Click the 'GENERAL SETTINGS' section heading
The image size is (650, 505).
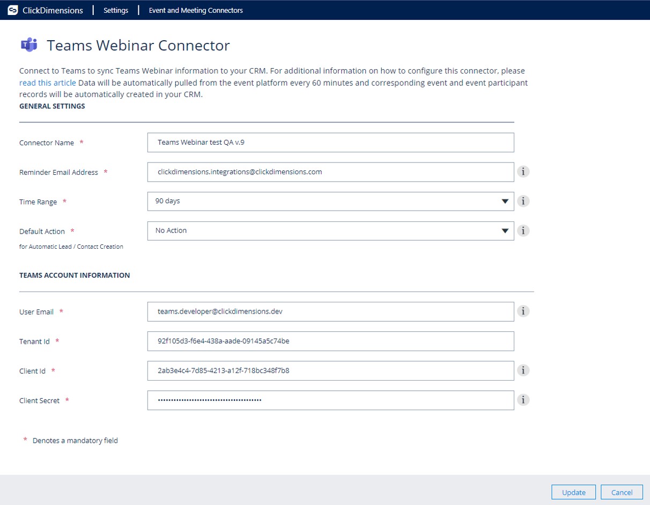(x=52, y=106)
